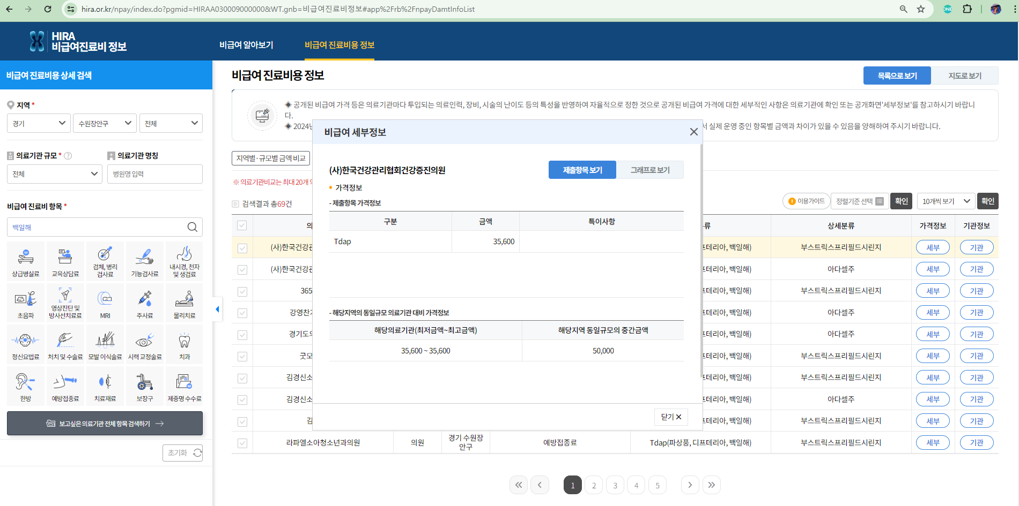This screenshot has width=1019, height=506.
Task: Select the 목록으로 보기 view tab
Action: pos(897,75)
